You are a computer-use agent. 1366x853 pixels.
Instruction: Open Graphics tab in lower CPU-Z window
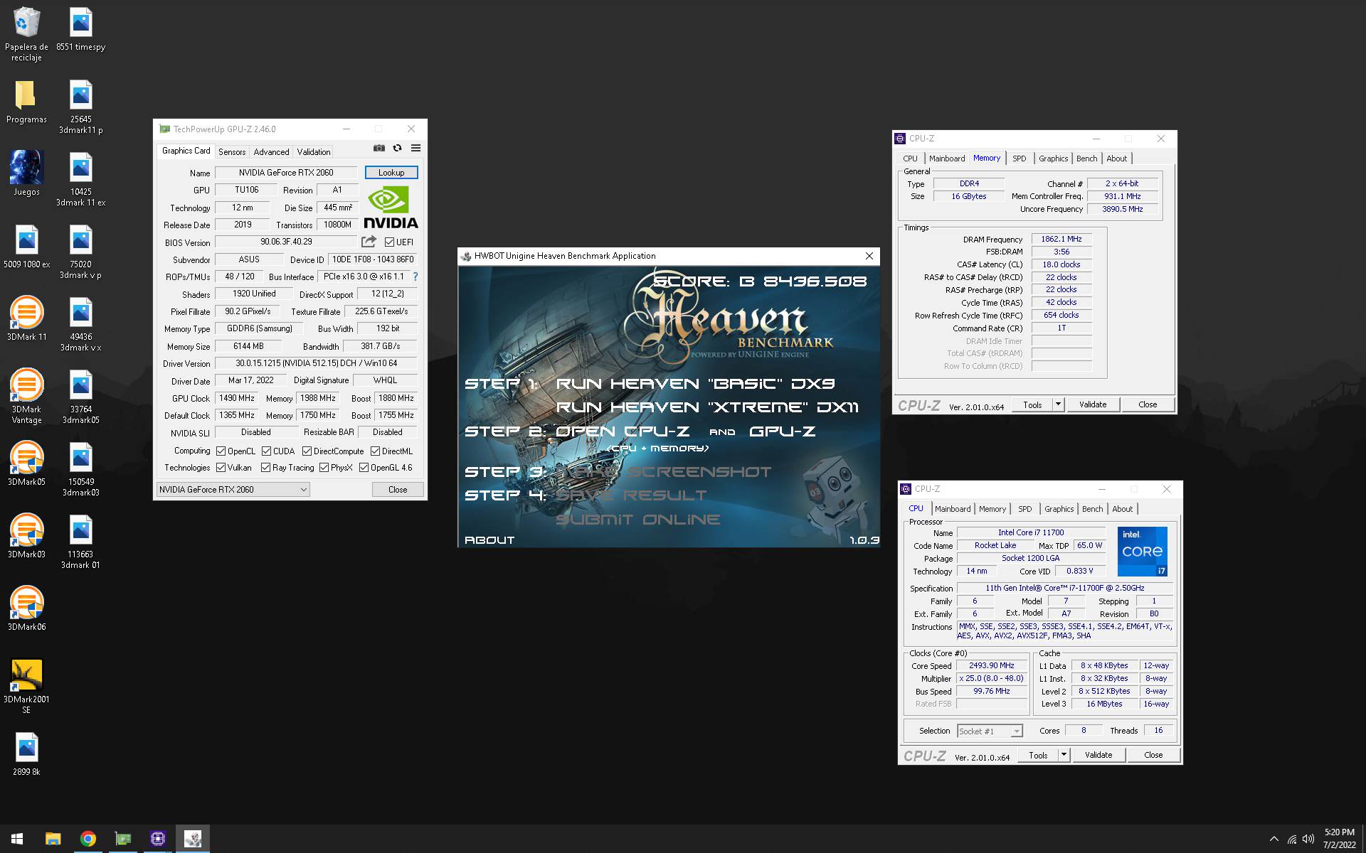[x=1059, y=509]
